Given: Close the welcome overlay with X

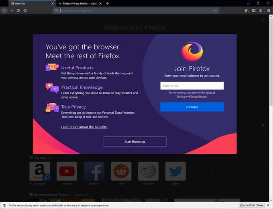Looking at the screenshot, I should pyautogui.click(x=263, y=20).
